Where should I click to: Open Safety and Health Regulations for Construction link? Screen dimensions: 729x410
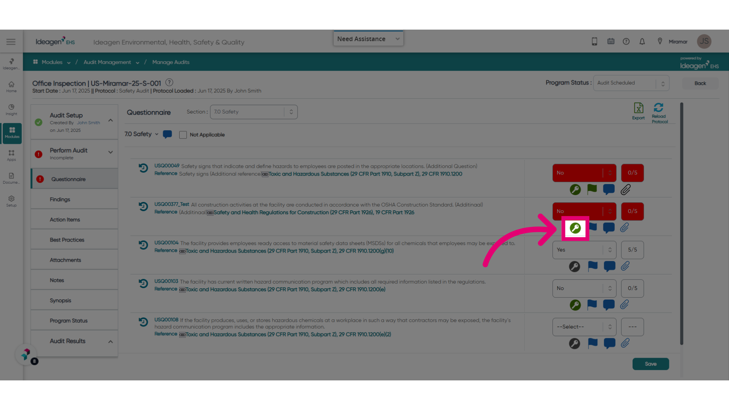(314, 213)
